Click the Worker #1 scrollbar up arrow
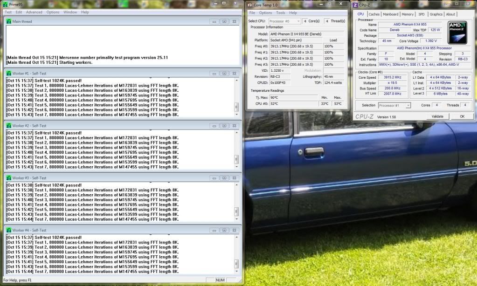Image resolution: width=477 pixels, height=286 pixels. point(237,81)
